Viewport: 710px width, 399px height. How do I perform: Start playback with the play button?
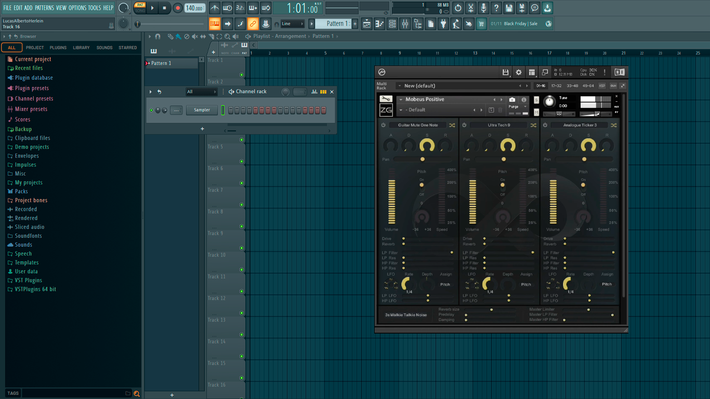coord(152,8)
